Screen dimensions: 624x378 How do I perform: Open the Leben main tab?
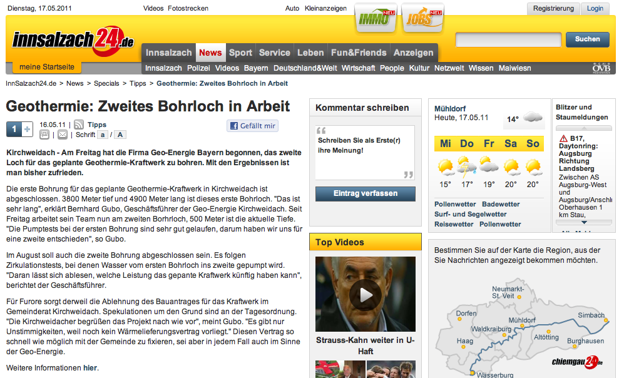click(310, 53)
